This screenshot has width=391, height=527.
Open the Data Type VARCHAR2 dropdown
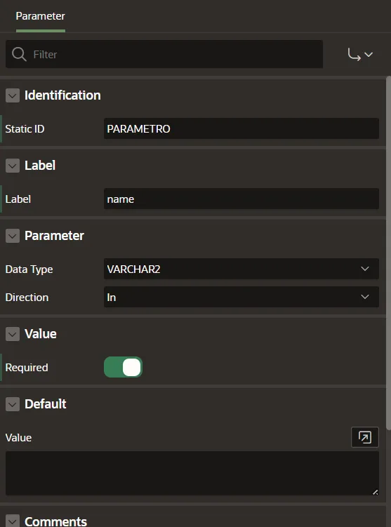[x=241, y=269]
